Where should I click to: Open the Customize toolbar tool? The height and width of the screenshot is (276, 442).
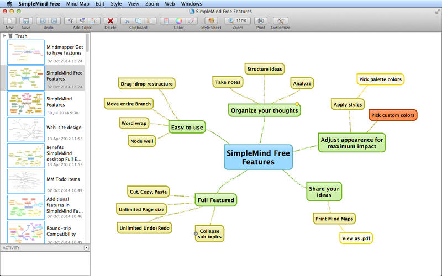tap(280, 20)
